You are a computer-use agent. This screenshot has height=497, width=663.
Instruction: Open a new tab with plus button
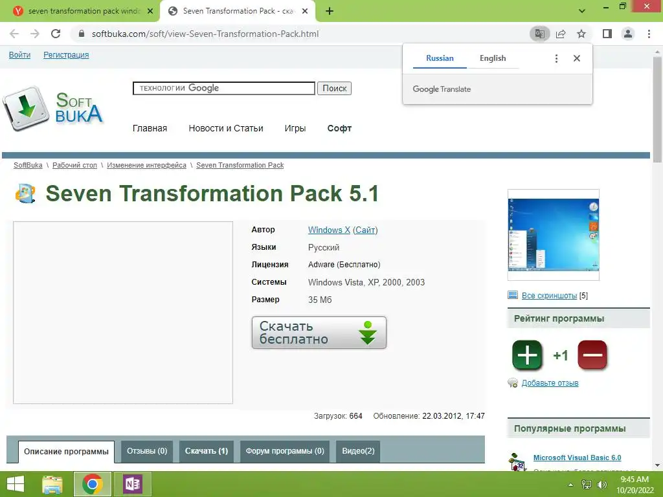[330, 12]
